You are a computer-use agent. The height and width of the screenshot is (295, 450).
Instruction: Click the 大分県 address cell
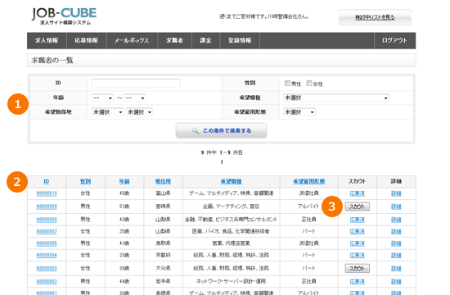pyautogui.click(x=163, y=269)
